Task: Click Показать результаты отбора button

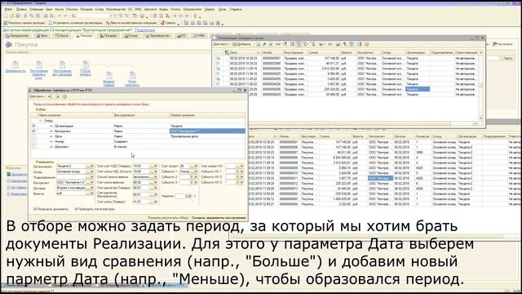Action: click(168, 218)
